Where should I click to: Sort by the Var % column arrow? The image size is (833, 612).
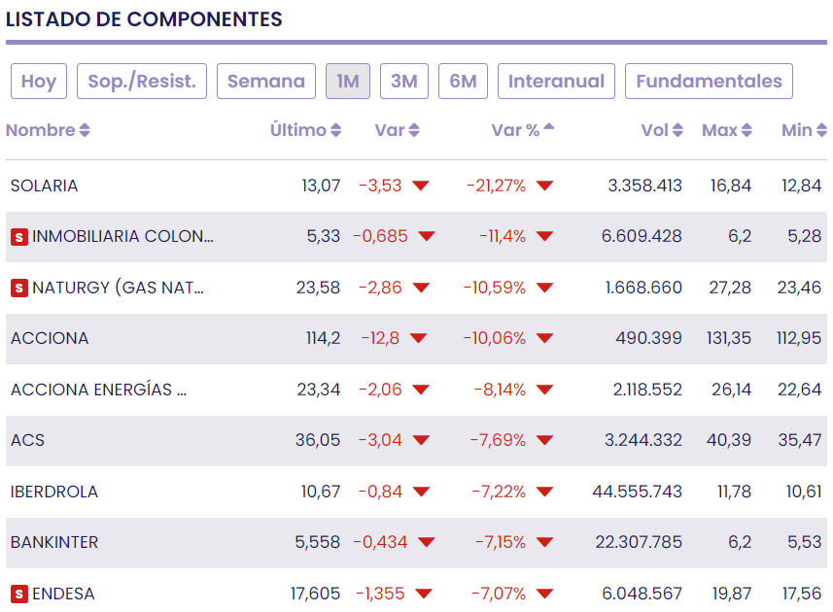(x=549, y=127)
